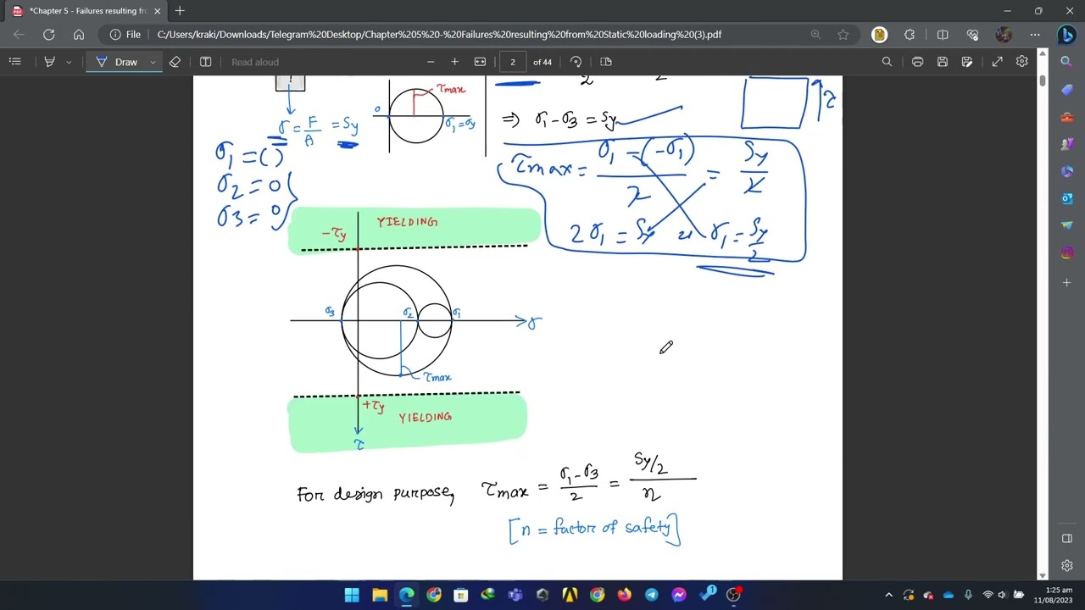
Task: Open the Draw ink options dropdown
Action: 153,62
